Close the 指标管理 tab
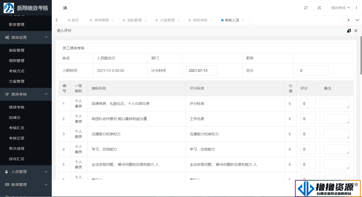This screenshot has height=197, width=362. pyautogui.click(x=146, y=20)
